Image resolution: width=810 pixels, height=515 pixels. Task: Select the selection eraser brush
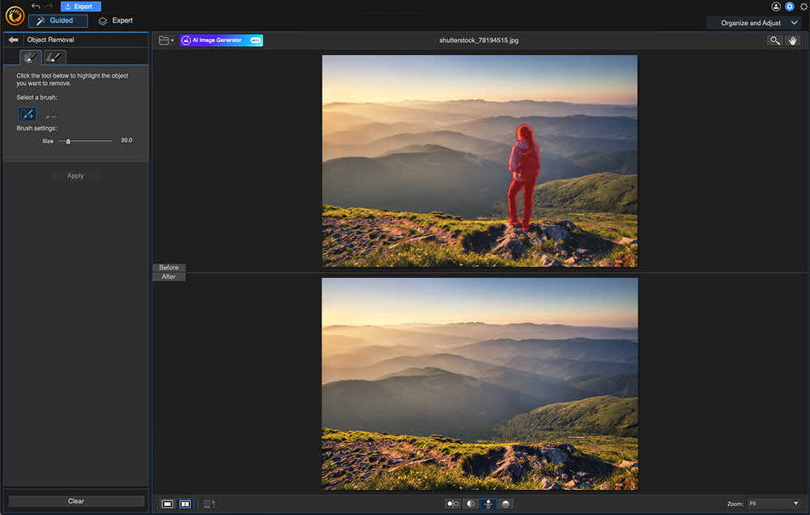click(51, 115)
